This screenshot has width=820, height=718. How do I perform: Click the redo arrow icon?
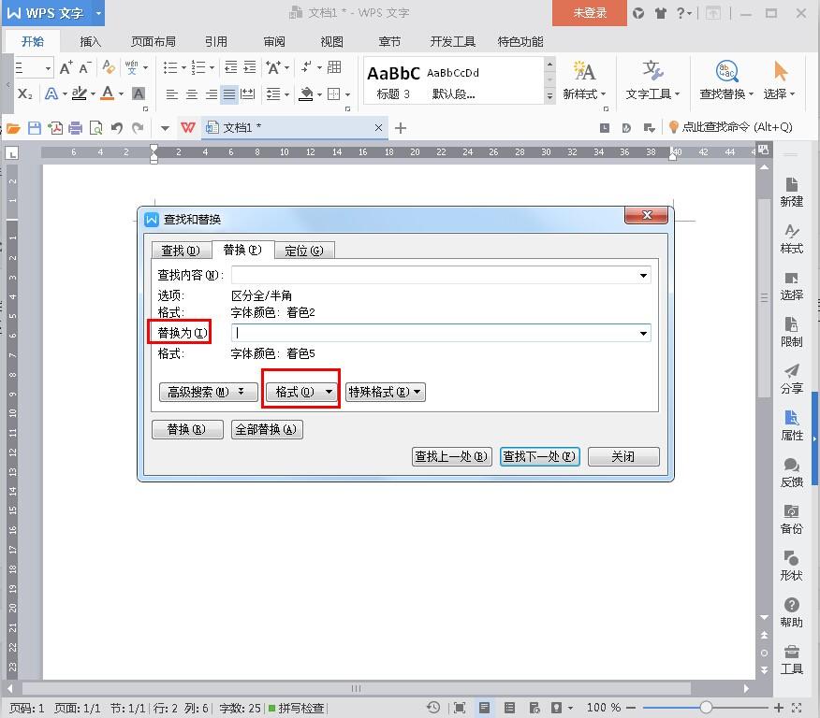(x=138, y=128)
